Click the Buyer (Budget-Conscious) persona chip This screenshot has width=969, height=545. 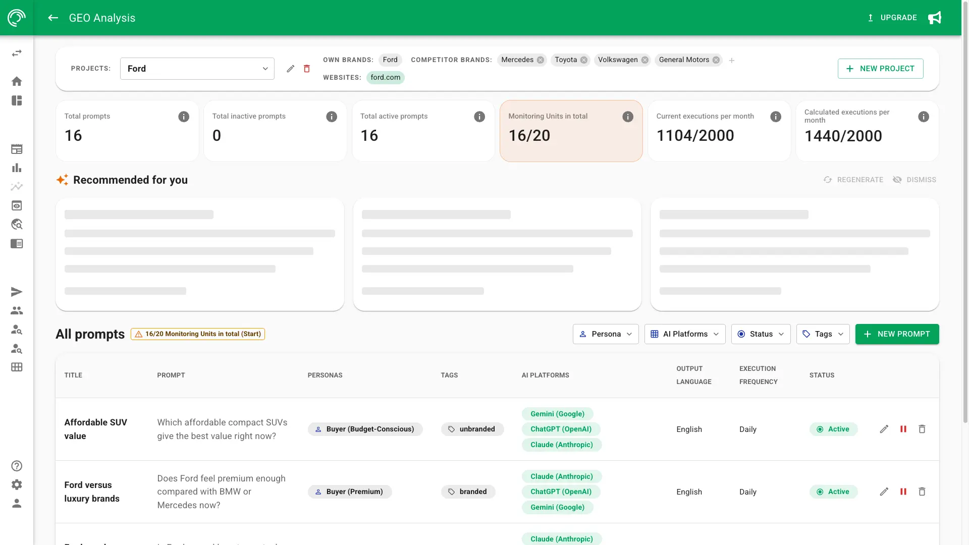tap(365, 429)
